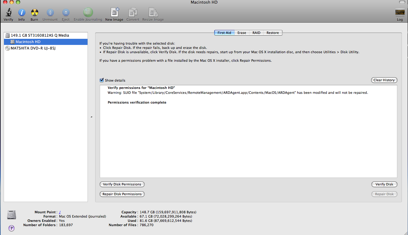This screenshot has height=235, width=408.
Task: Click the Macintosh HD window title
Action: point(204,2)
